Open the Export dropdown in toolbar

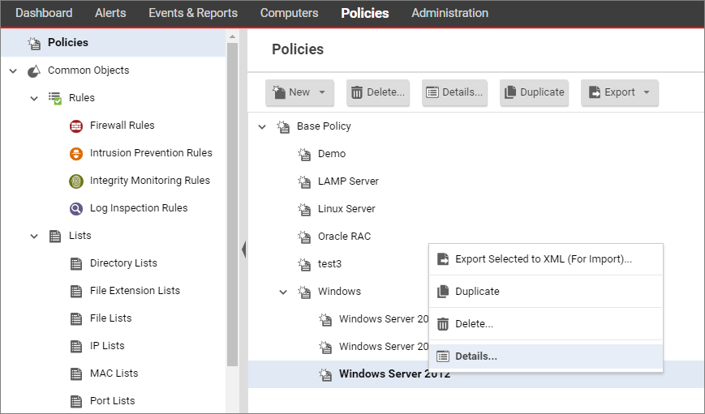[x=647, y=92]
